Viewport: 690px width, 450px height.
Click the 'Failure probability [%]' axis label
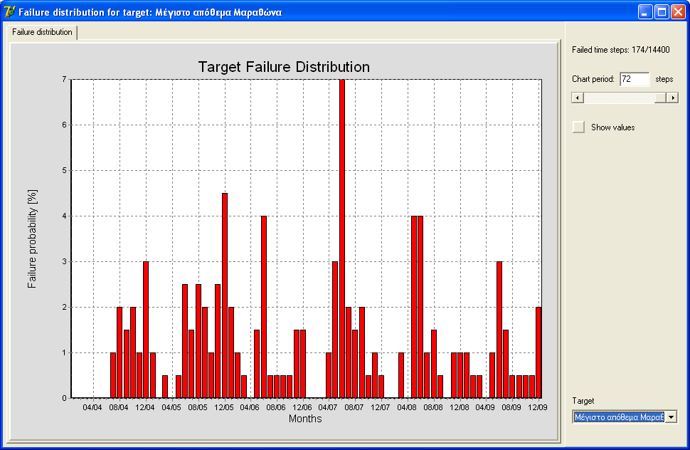[32, 239]
